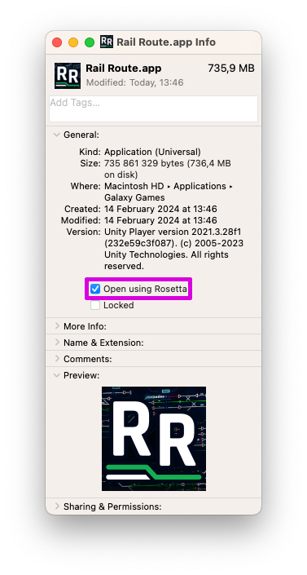Click the large RR preview image
This screenshot has width=307, height=575.
154,439
